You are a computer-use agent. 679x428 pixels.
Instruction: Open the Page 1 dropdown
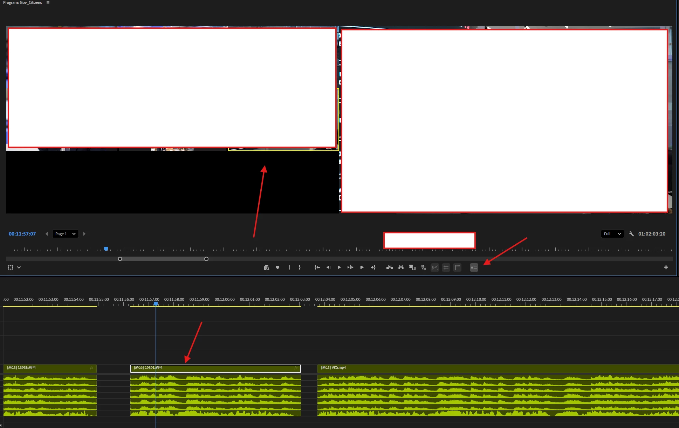coord(66,234)
